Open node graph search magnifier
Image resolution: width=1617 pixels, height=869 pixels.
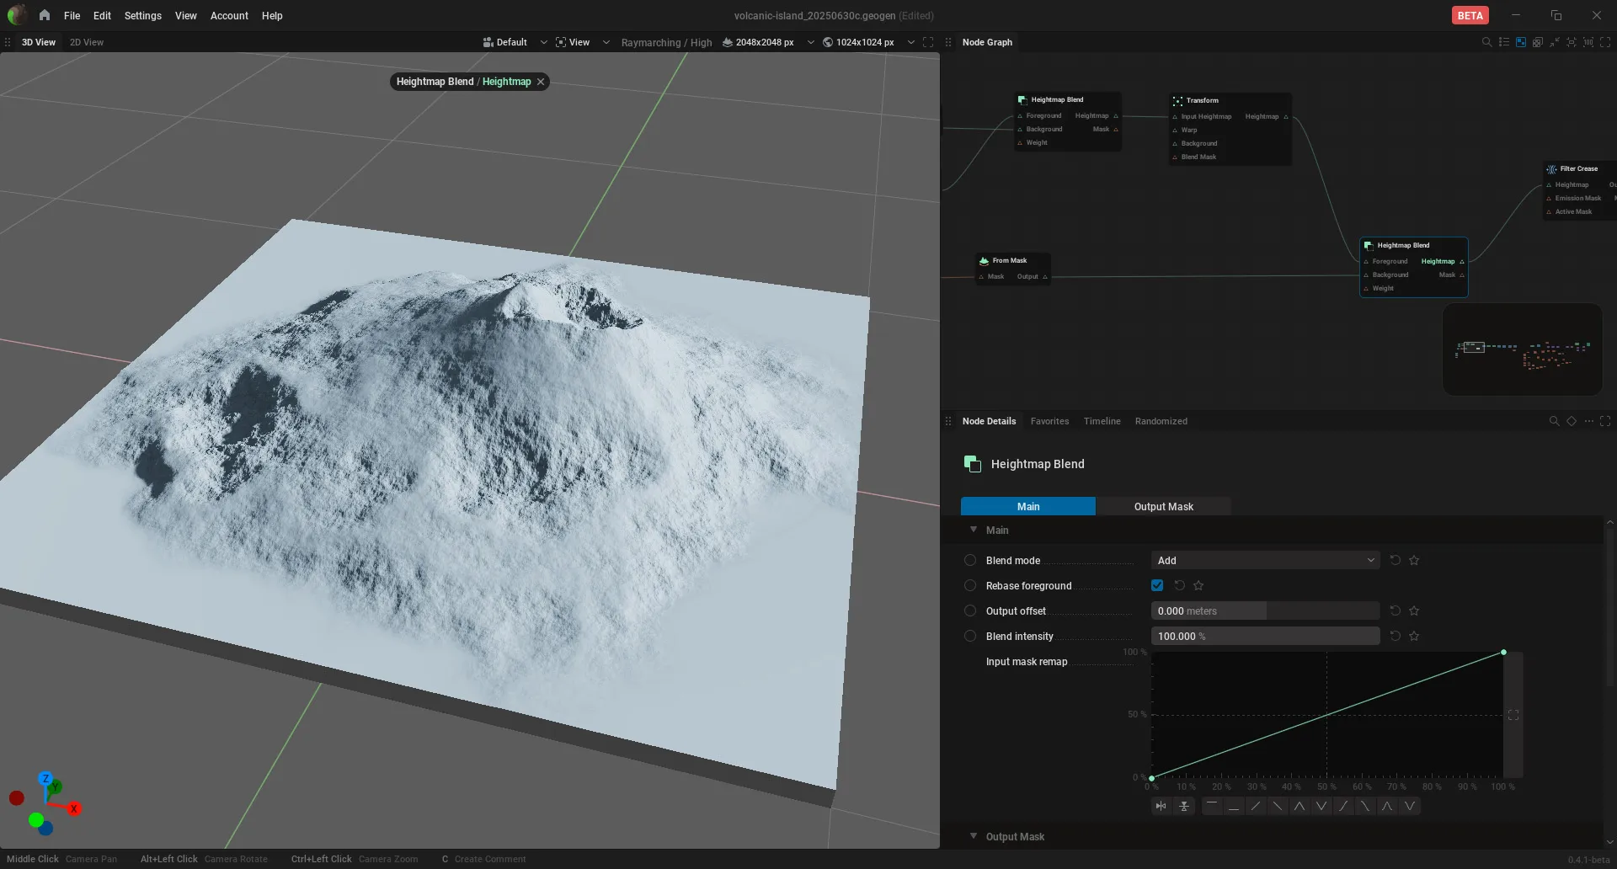tap(1487, 42)
